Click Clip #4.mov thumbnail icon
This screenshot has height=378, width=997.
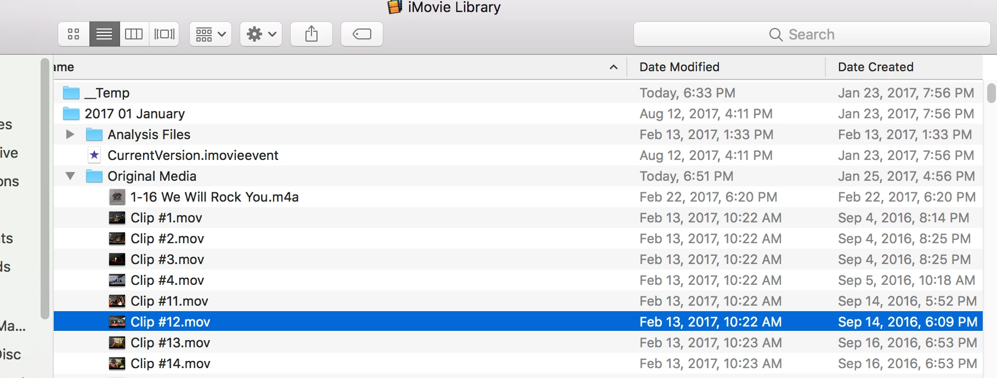tap(117, 280)
